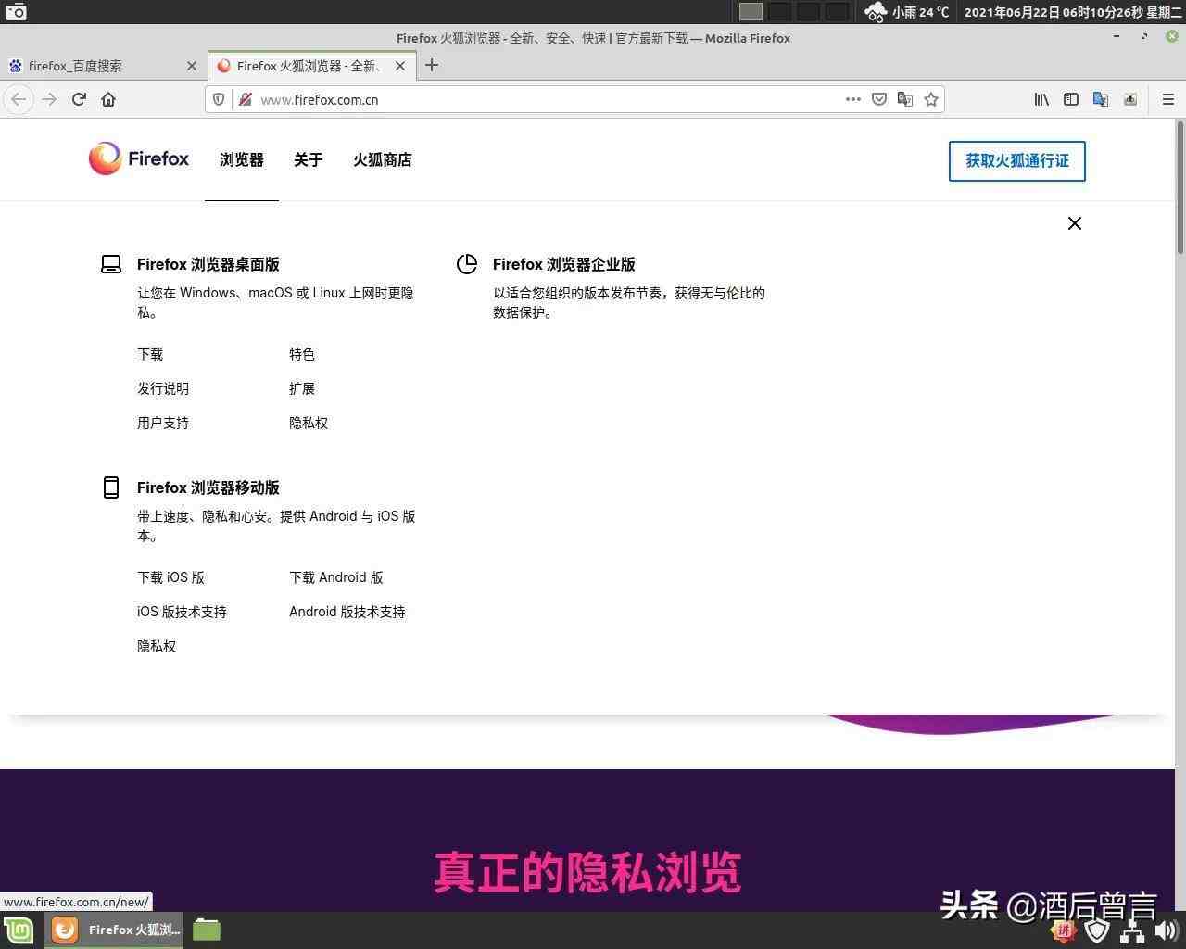Viewport: 1186px width, 949px height.
Task: Click the page vertical scrollbar thumb
Action: click(x=1180, y=185)
